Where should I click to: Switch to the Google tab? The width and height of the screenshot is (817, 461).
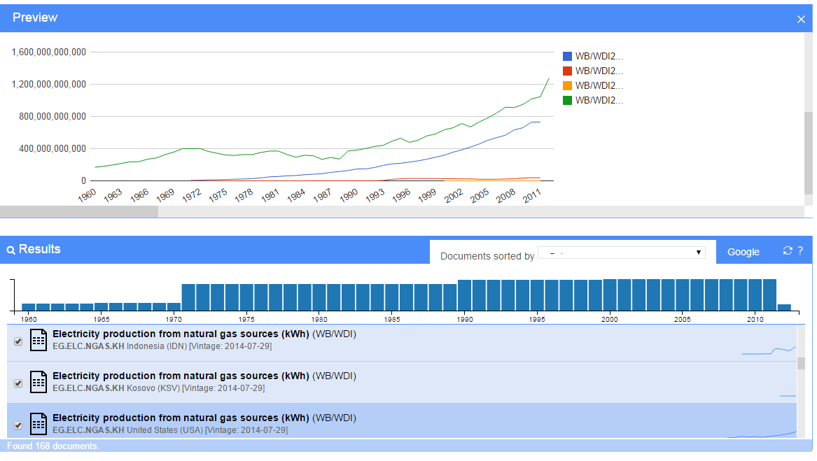point(743,252)
